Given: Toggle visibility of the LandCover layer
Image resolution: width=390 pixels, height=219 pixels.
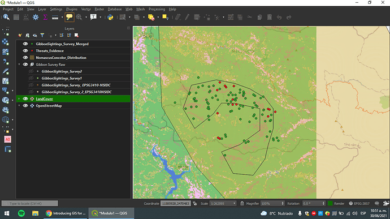Looking at the screenshot, I should coord(25,99).
